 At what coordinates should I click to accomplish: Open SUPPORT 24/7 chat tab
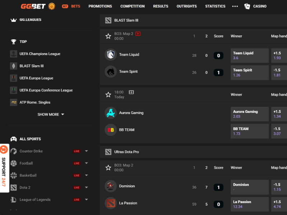tap(4, 168)
